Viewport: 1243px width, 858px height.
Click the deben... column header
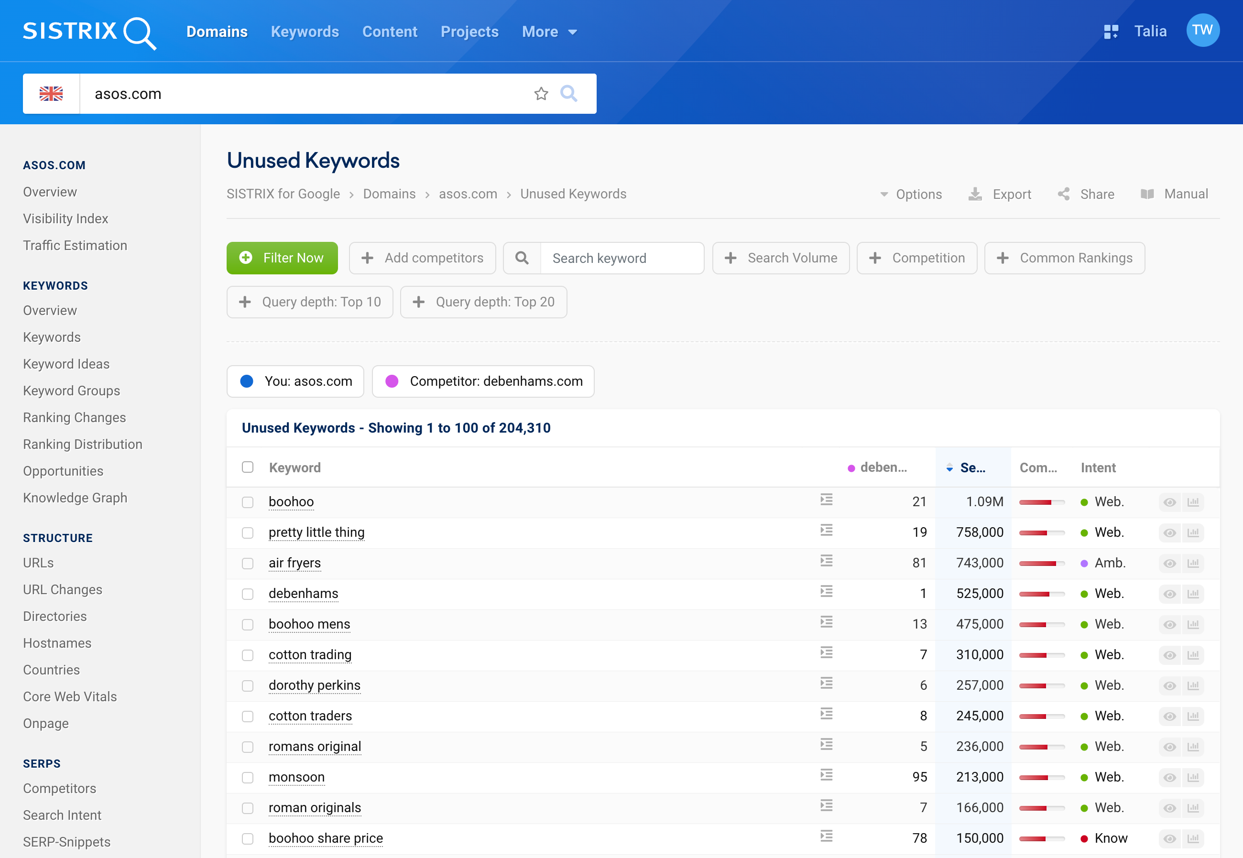coord(877,467)
